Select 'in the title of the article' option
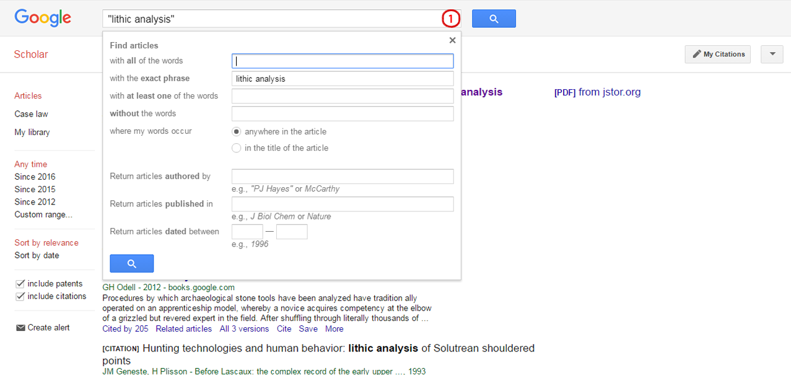 236,148
